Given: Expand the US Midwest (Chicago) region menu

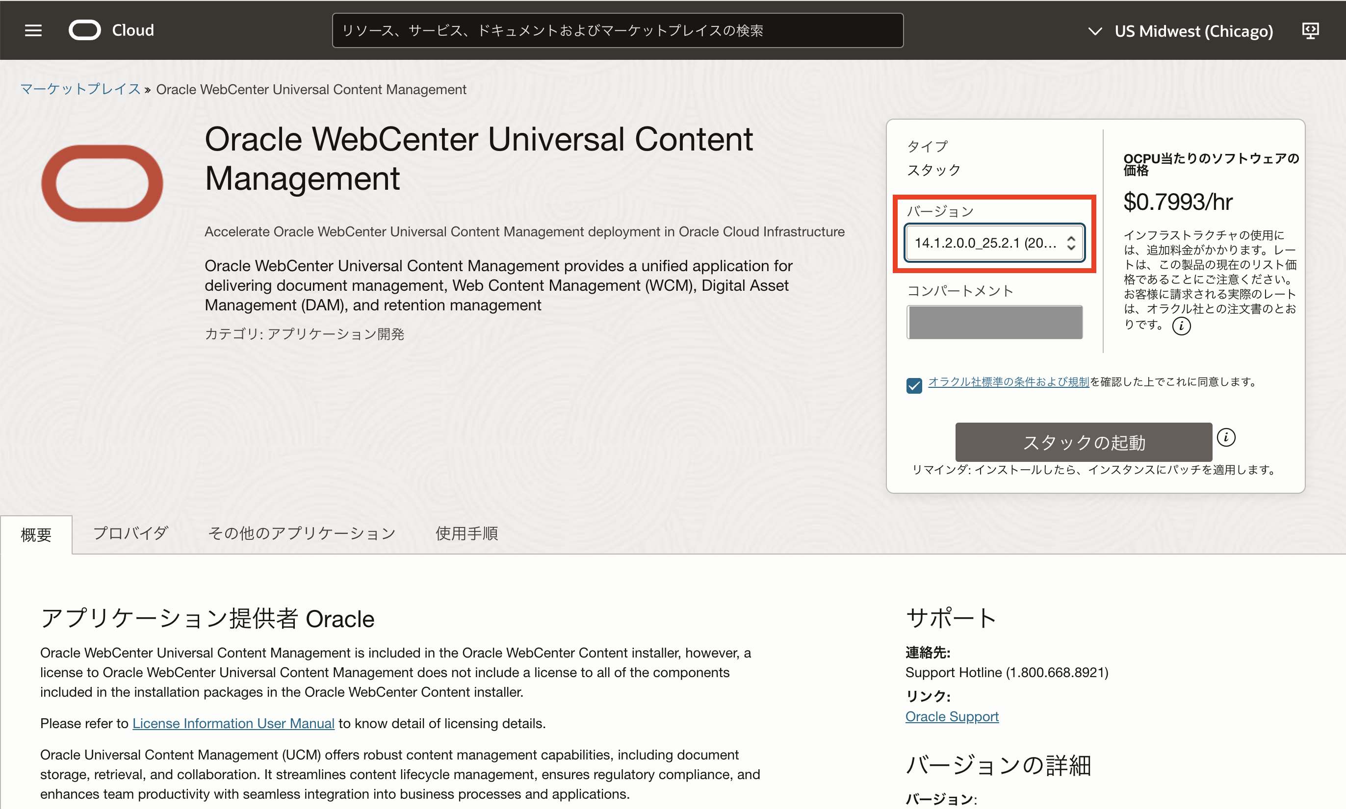Looking at the screenshot, I should click(1180, 31).
